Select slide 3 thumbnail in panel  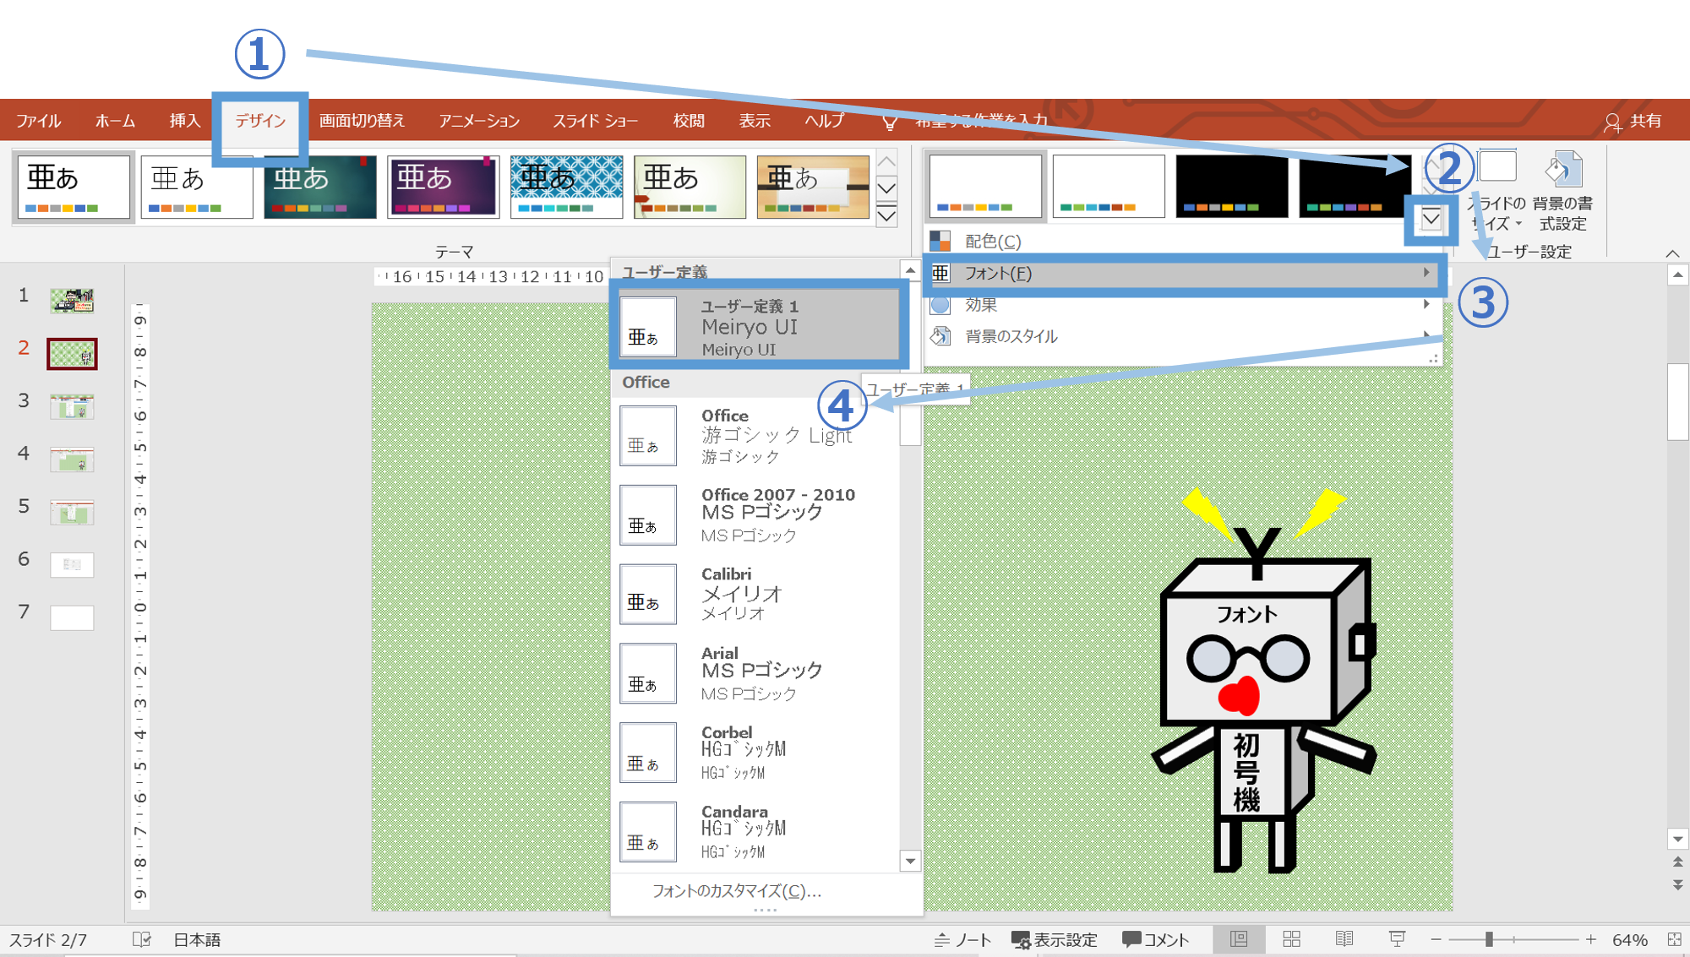72,406
